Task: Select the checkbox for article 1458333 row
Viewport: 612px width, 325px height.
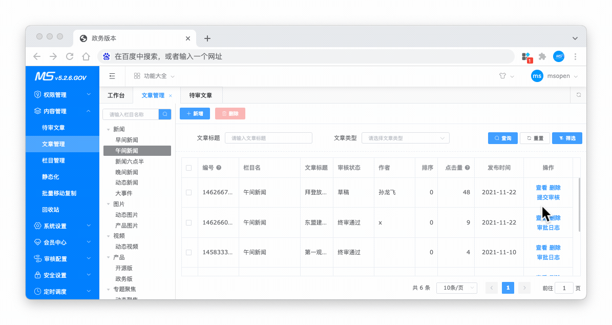Action: [189, 252]
